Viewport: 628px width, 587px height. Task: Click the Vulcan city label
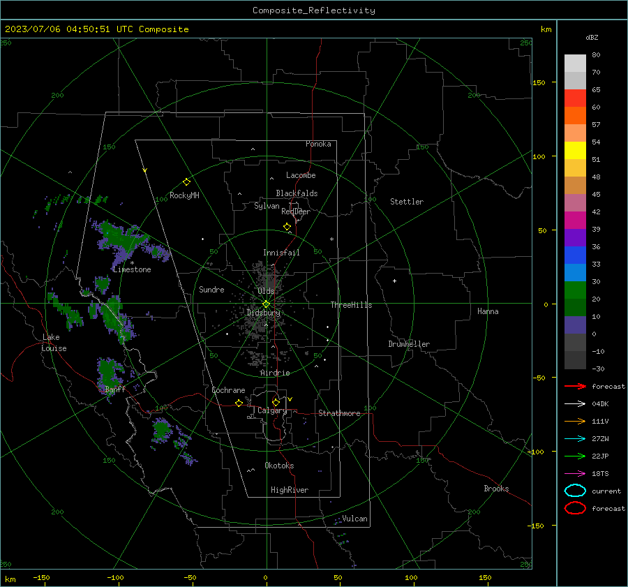coord(354,519)
